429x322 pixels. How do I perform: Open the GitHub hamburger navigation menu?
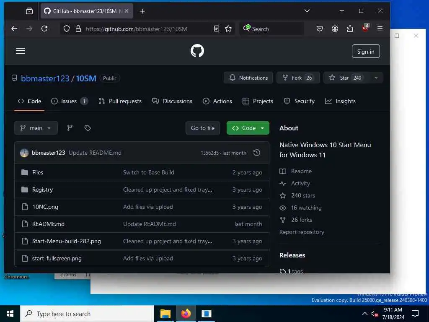pyautogui.click(x=21, y=51)
